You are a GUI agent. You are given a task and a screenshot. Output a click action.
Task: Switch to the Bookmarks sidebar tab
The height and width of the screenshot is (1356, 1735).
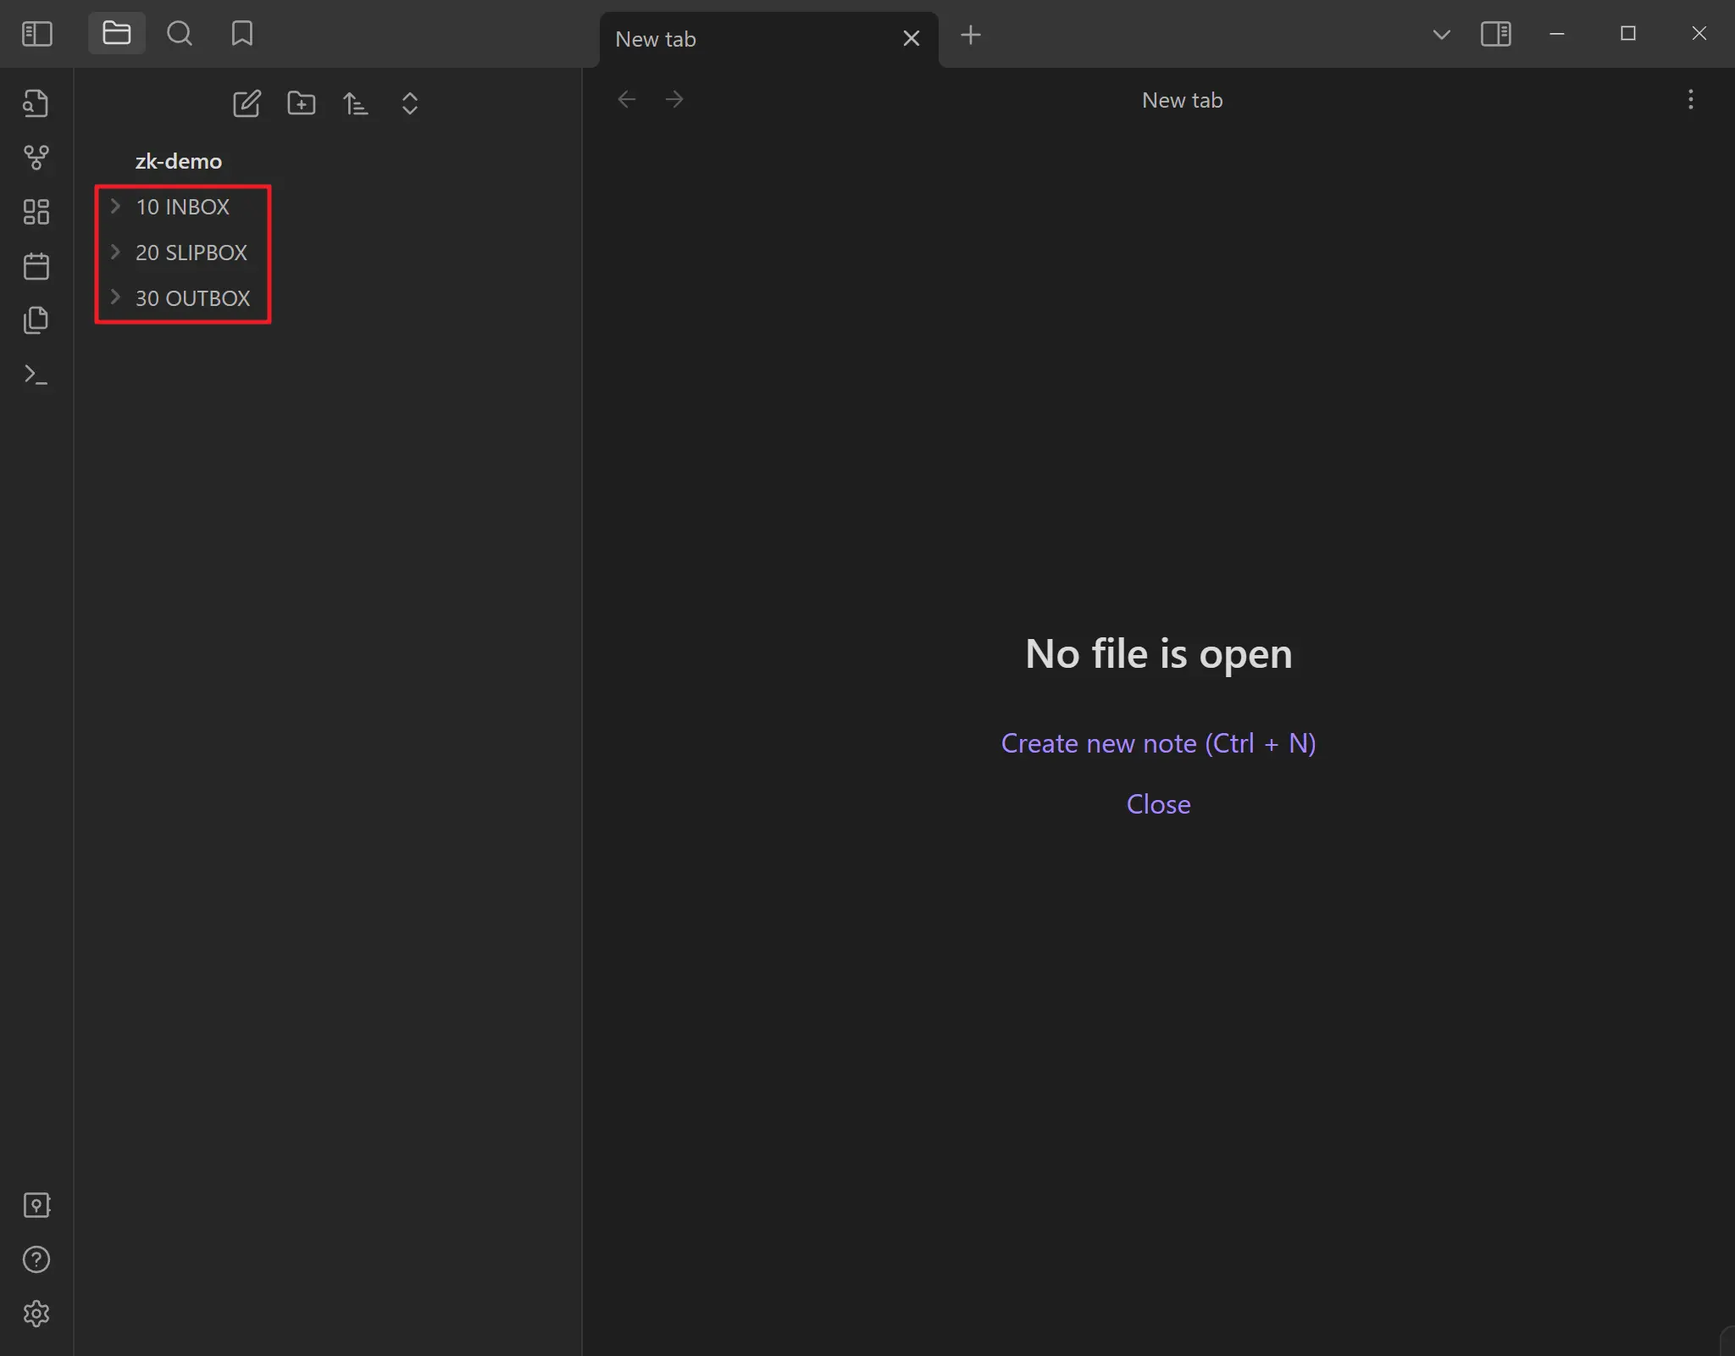tap(241, 34)
